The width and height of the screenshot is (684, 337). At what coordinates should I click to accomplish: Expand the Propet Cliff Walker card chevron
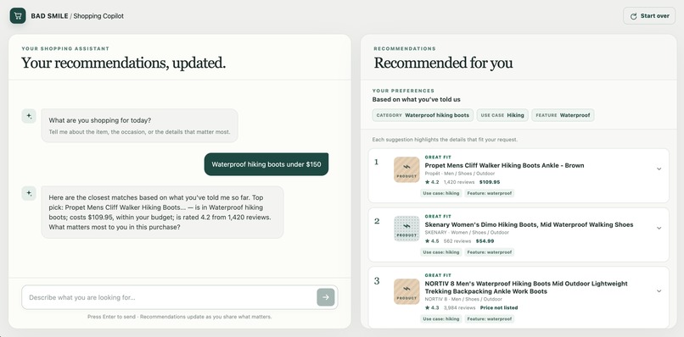(659, 169)
